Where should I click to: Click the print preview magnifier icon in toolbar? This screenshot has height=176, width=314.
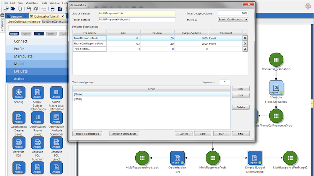(x=60, y=9)
